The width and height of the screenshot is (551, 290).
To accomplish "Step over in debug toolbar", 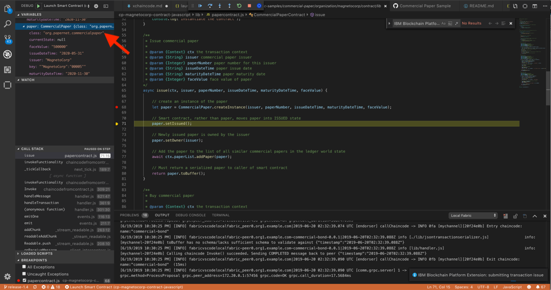I will 210,6.
